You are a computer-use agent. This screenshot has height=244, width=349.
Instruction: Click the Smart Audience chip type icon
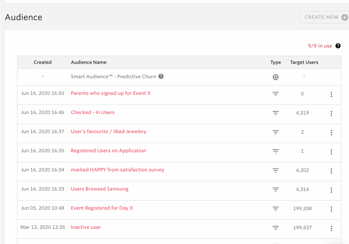(x=276, y=77)
